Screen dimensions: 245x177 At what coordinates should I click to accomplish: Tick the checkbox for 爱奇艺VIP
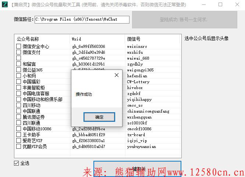pyautogui.click(x=18, y=141)
